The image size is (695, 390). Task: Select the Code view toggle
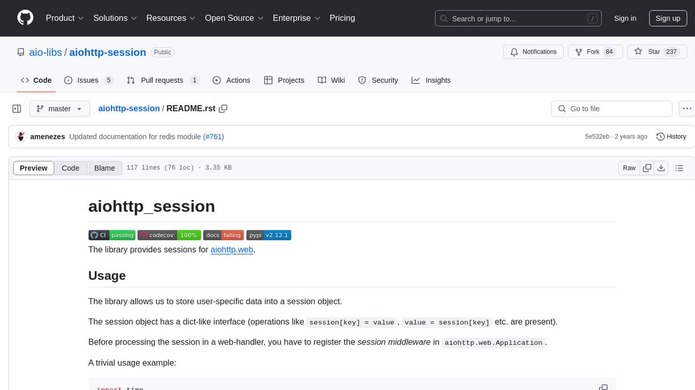(x=71, y=168)
